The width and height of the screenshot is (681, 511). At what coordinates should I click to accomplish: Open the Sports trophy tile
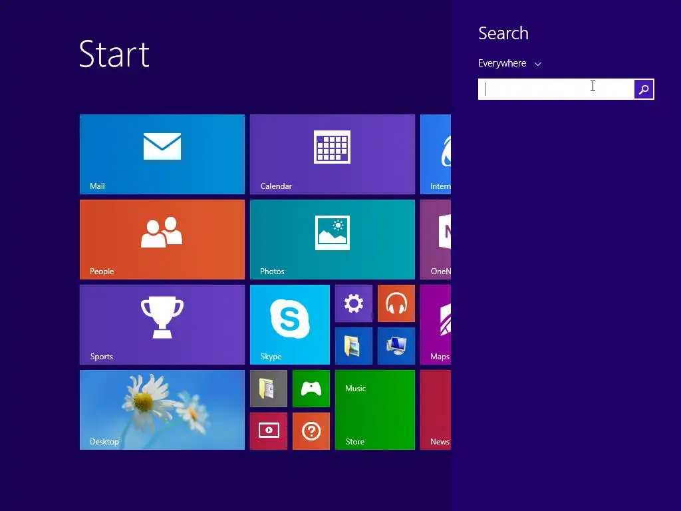click(162, 325)
